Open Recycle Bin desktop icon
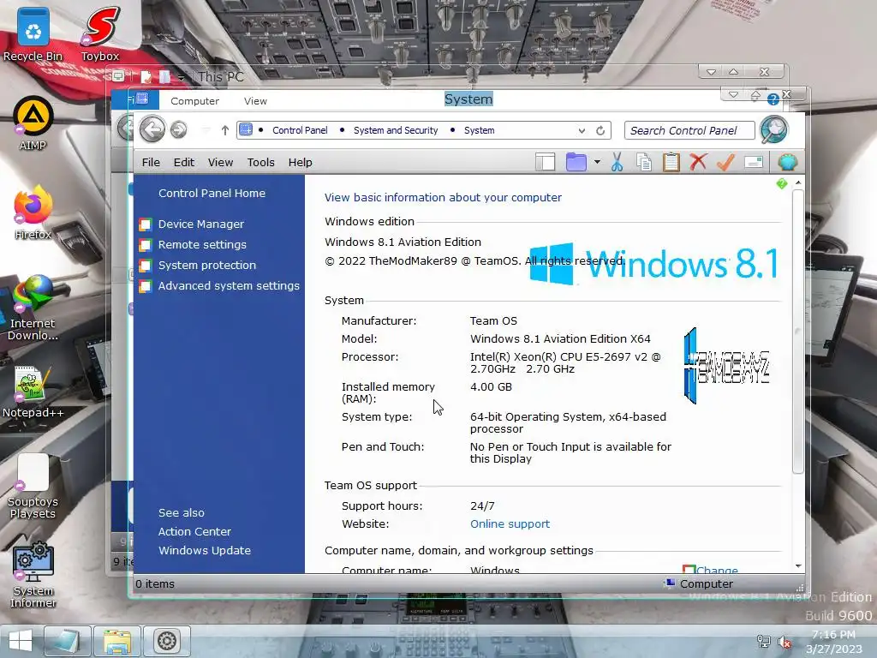The width and height of the screenshot is (877, 658). click(x=33, y=34)
